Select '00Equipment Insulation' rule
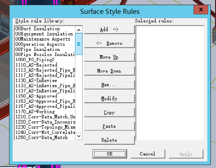Viewport: 216px width, 168px height. point(45,34)
